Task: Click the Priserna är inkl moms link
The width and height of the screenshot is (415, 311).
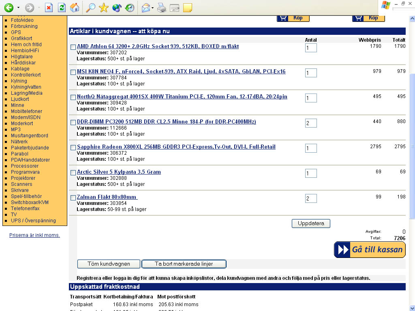Action: (35, 235)
